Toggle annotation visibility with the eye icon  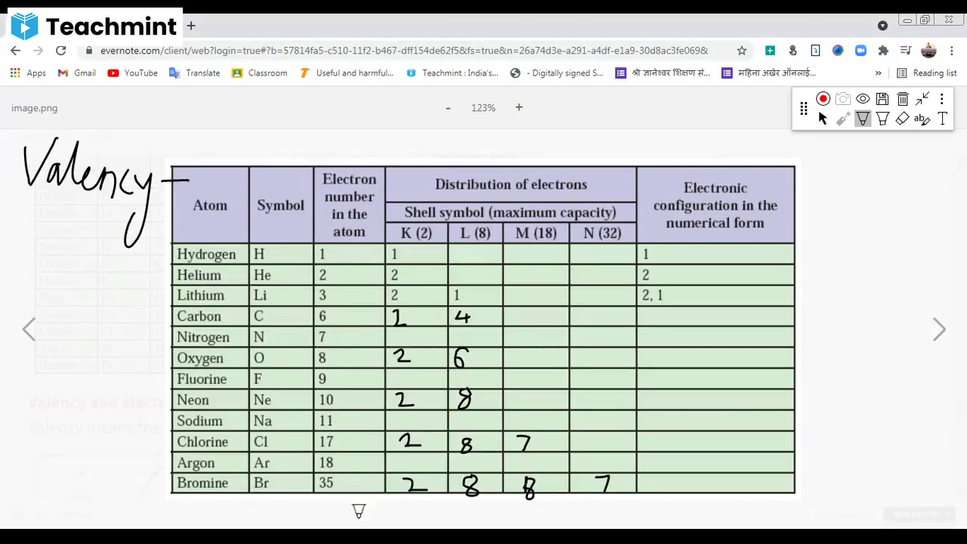pyautogui.click(x=862, y=98)
